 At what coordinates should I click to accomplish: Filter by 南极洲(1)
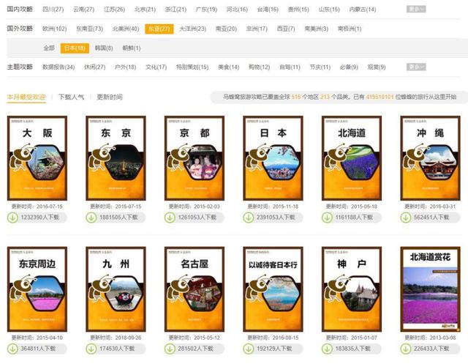pyautogui.click(x=350, y=29)
